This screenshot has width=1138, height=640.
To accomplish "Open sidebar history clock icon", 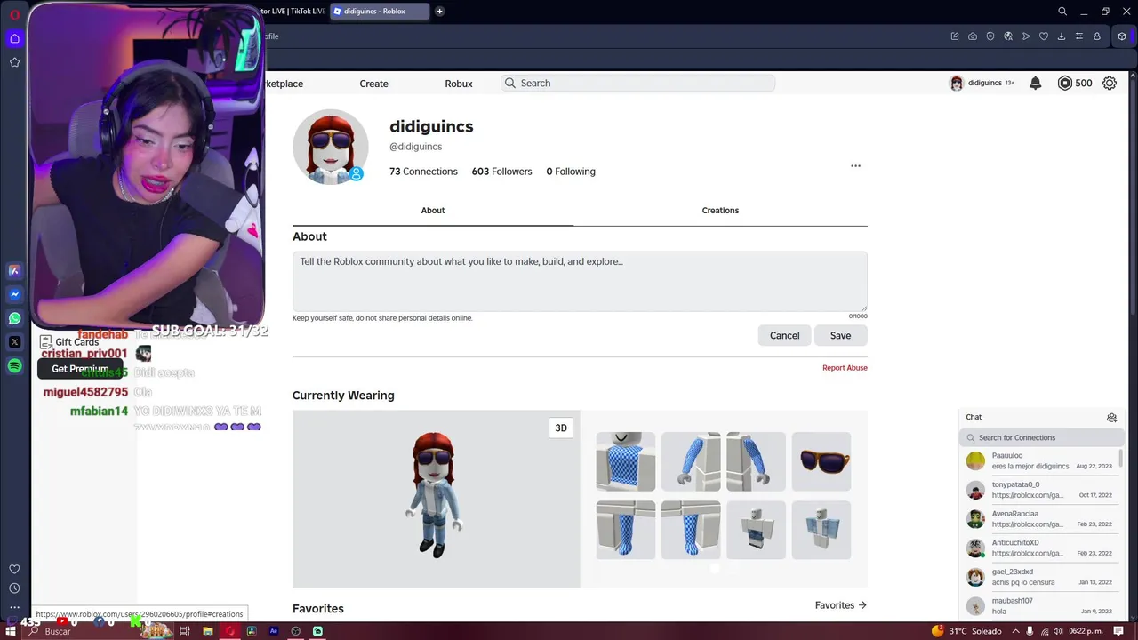I will coord(14,588).
